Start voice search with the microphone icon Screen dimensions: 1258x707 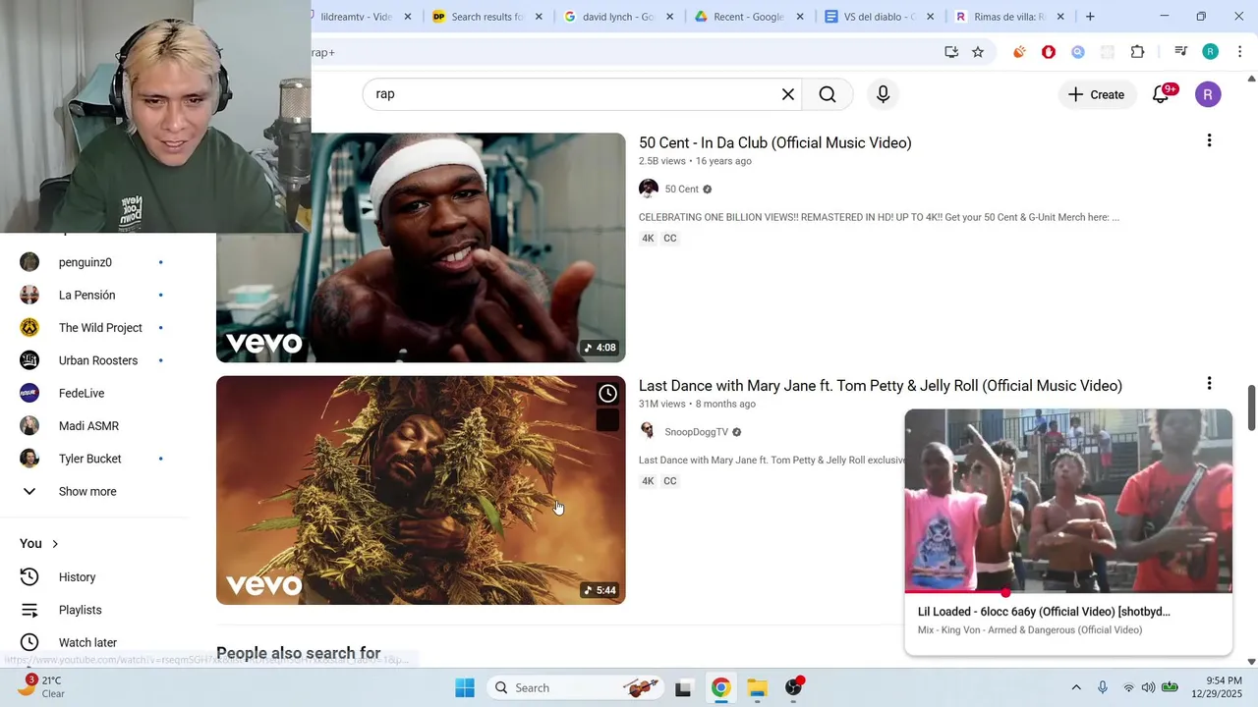pos(883,94)
